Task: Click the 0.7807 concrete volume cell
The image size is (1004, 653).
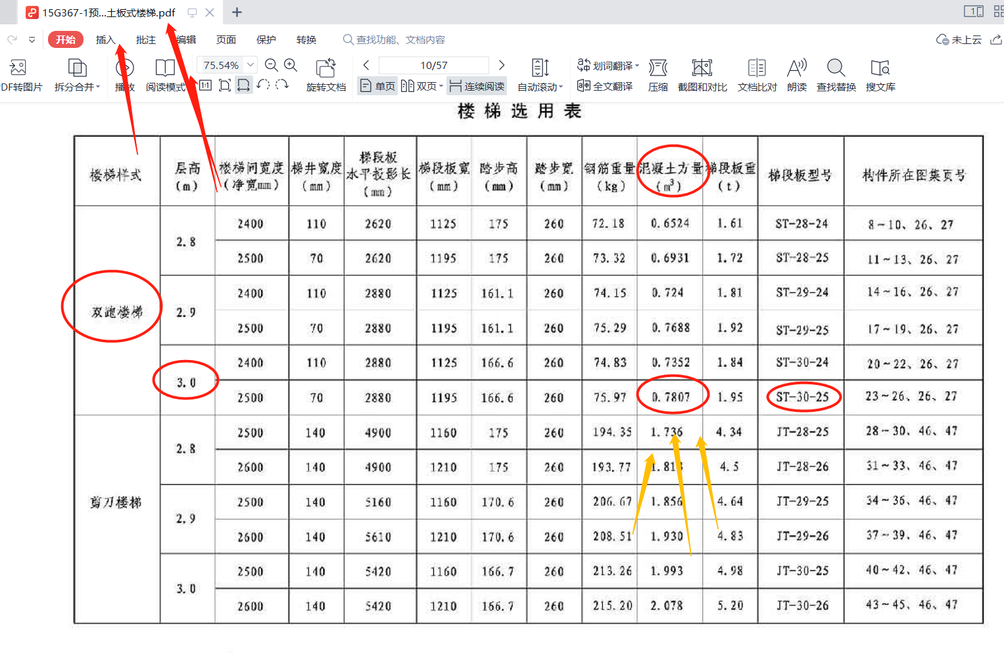Action: tap(670, 397)
